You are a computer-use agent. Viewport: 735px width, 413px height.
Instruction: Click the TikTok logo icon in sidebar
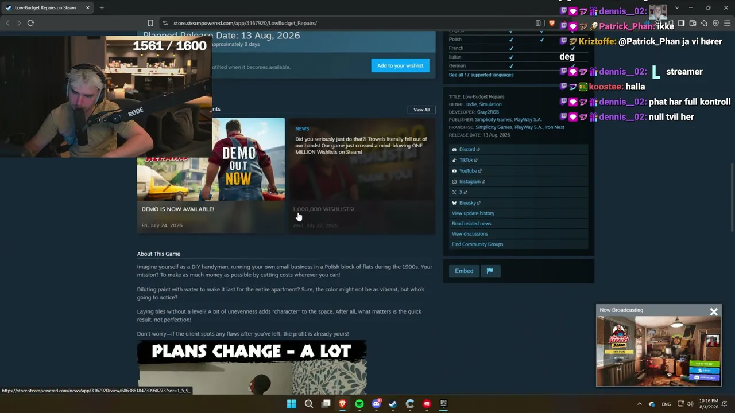point(454,160)
